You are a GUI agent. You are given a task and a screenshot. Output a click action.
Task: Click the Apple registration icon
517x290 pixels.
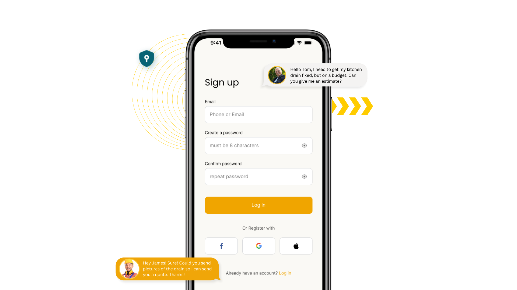click(296, 246)
